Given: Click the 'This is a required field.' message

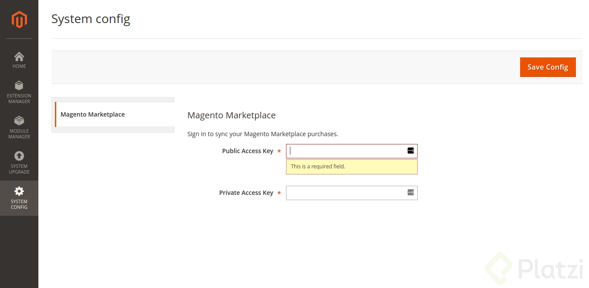Looking at the screenshot, I should pos(351,167).
